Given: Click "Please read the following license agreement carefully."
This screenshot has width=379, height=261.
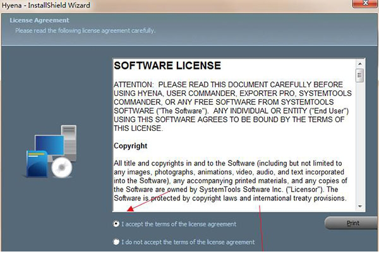Looking at the screenshot, I should [85, 31].
